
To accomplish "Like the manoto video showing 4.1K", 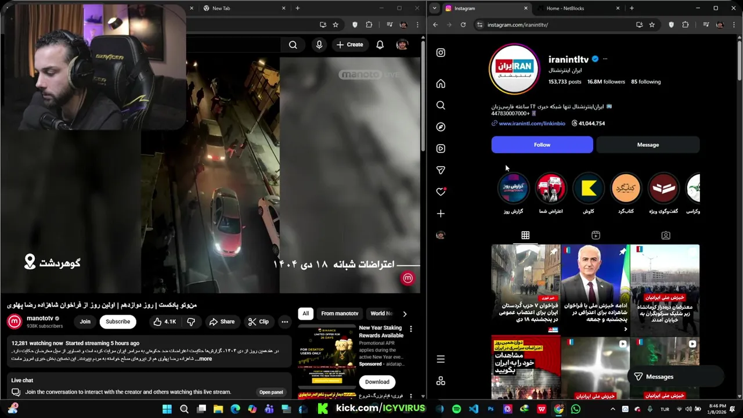I will (x=165, y=322).
